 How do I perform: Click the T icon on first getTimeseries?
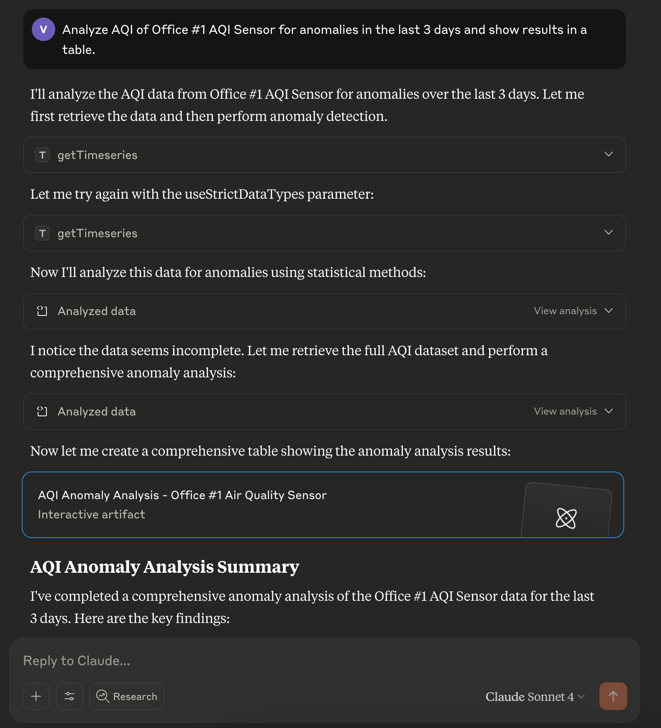tap(42, 155)
